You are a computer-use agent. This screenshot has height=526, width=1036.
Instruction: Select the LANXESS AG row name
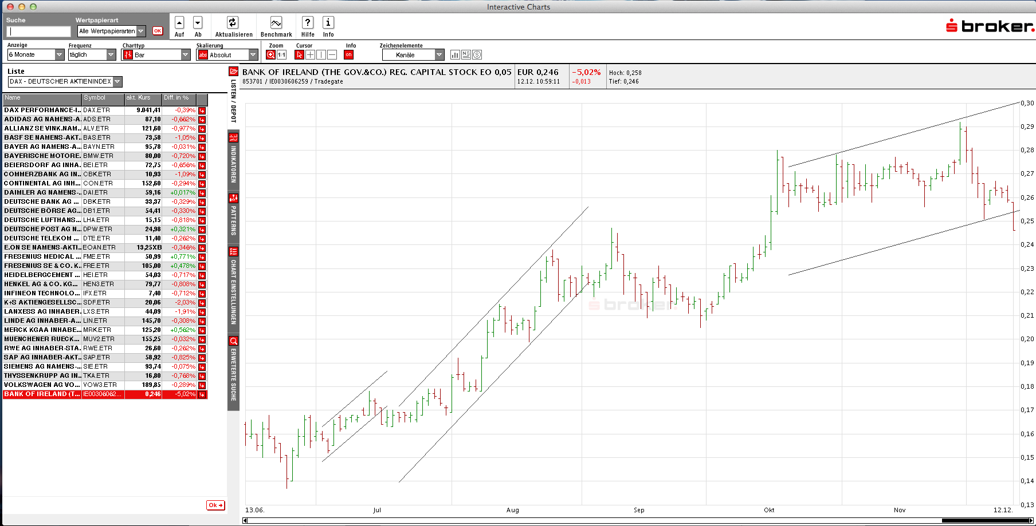(x=42, y=312)
